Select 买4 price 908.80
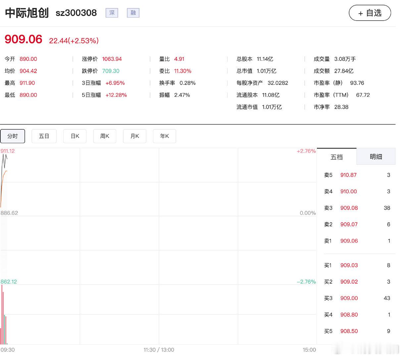This screenshot has width=403, height=358. pyautogui.click(x=349, y=315)
